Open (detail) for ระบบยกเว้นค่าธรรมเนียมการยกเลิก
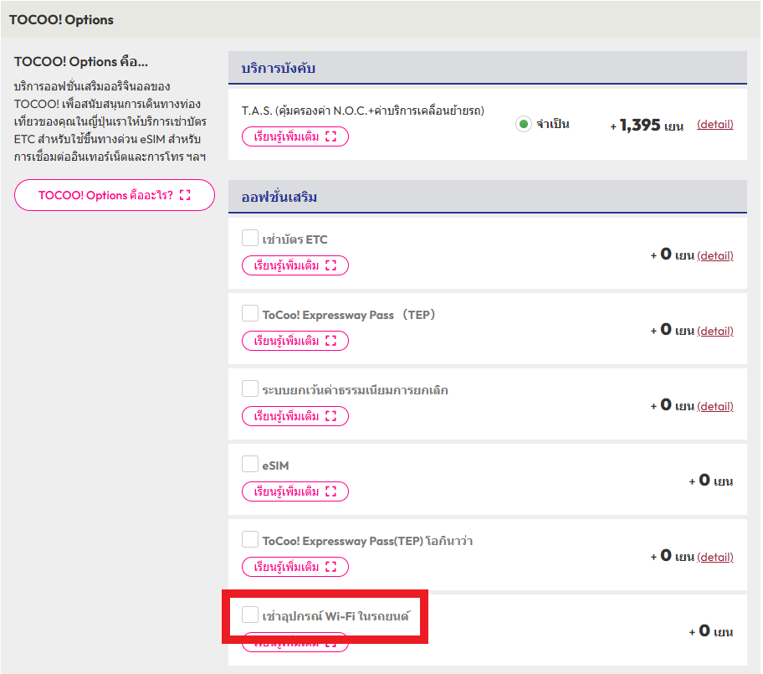Viewport: 763px width, 674px height. click(714, 406)
